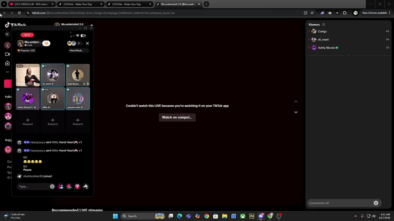This screenshot has height=221, width=394.
Task: Click the last Request seat button
Action: click(78, 122)
